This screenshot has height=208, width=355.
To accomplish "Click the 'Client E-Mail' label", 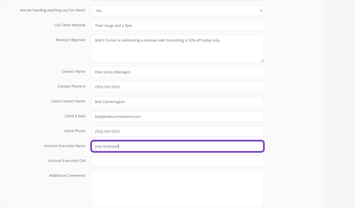I will [75, 116].
